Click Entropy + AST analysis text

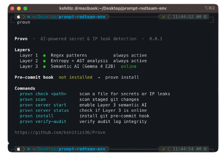79,61
